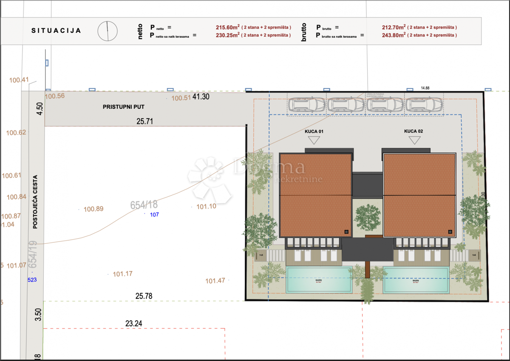Click the chimney square on KUCA 02 roof
The width and height of the screenshot is (510, 361).
[x=450, y=232]
